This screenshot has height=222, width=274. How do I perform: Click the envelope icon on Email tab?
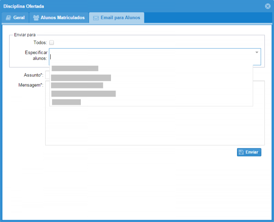click(95, 18)
